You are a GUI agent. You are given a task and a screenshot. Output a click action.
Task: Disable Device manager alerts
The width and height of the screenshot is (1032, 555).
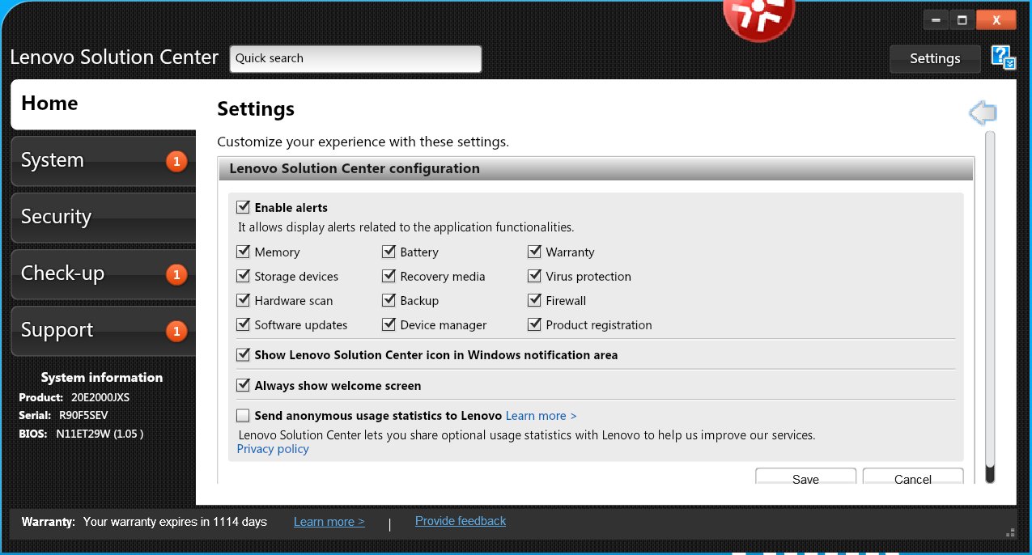(x=389, y=324)
